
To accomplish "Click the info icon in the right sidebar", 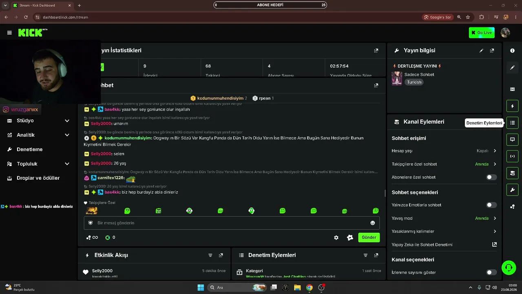I will coord(513,51).
